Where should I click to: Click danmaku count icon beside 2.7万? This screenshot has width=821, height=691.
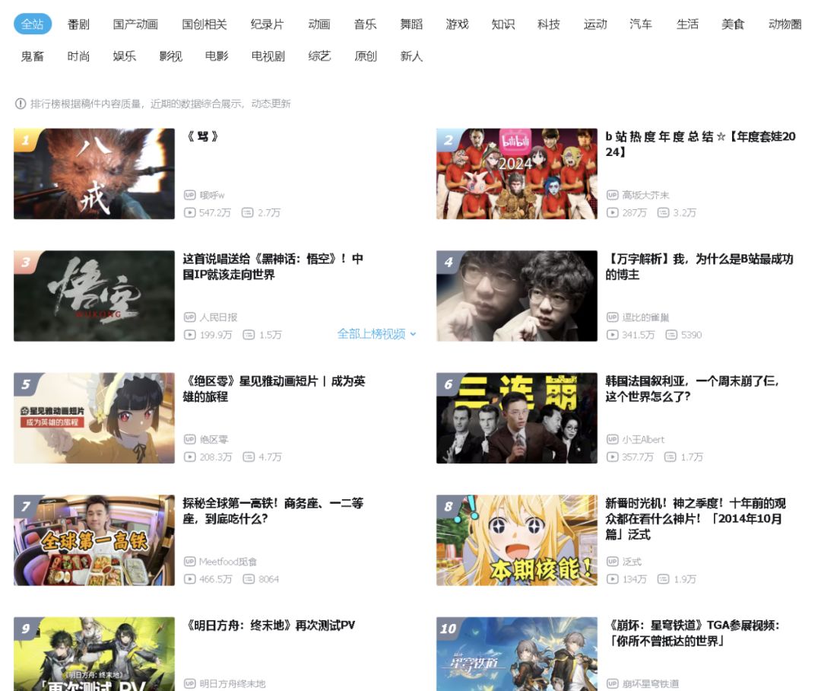pos(247,212)
